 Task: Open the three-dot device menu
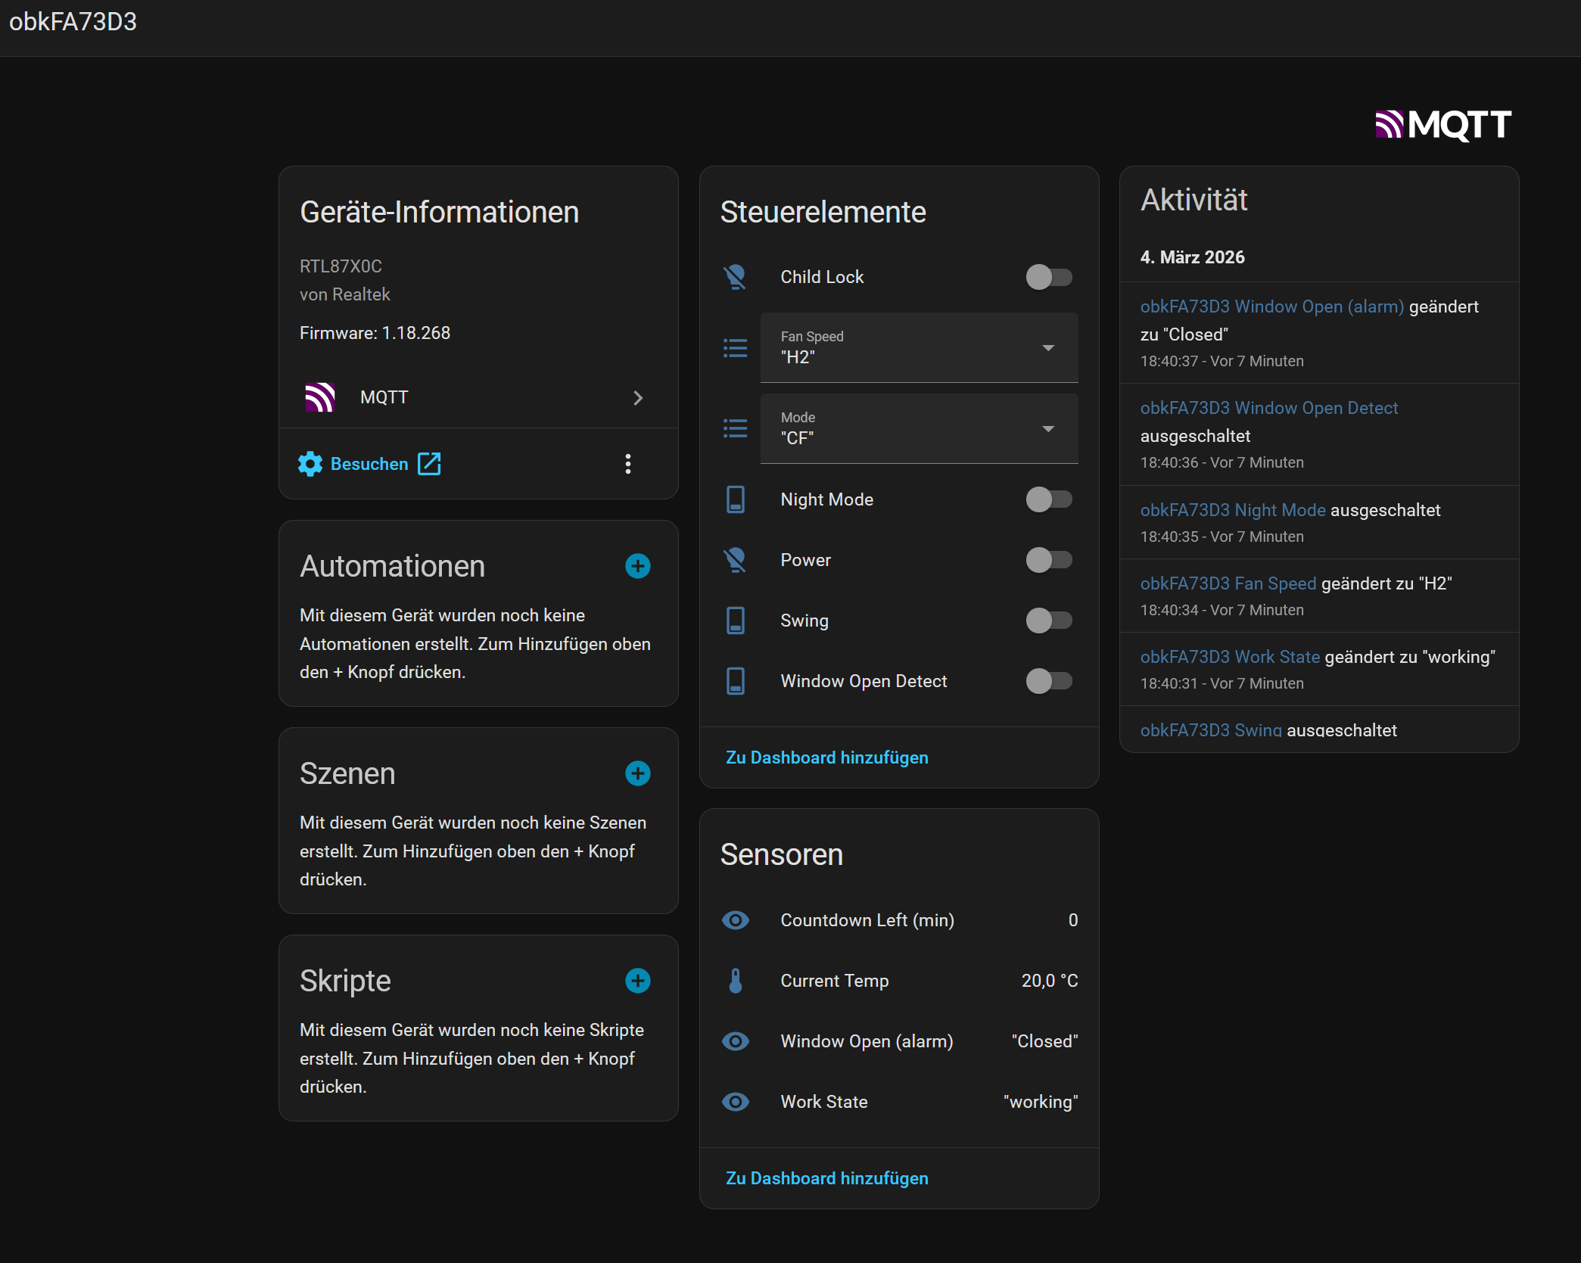click(x=627, y=464)
